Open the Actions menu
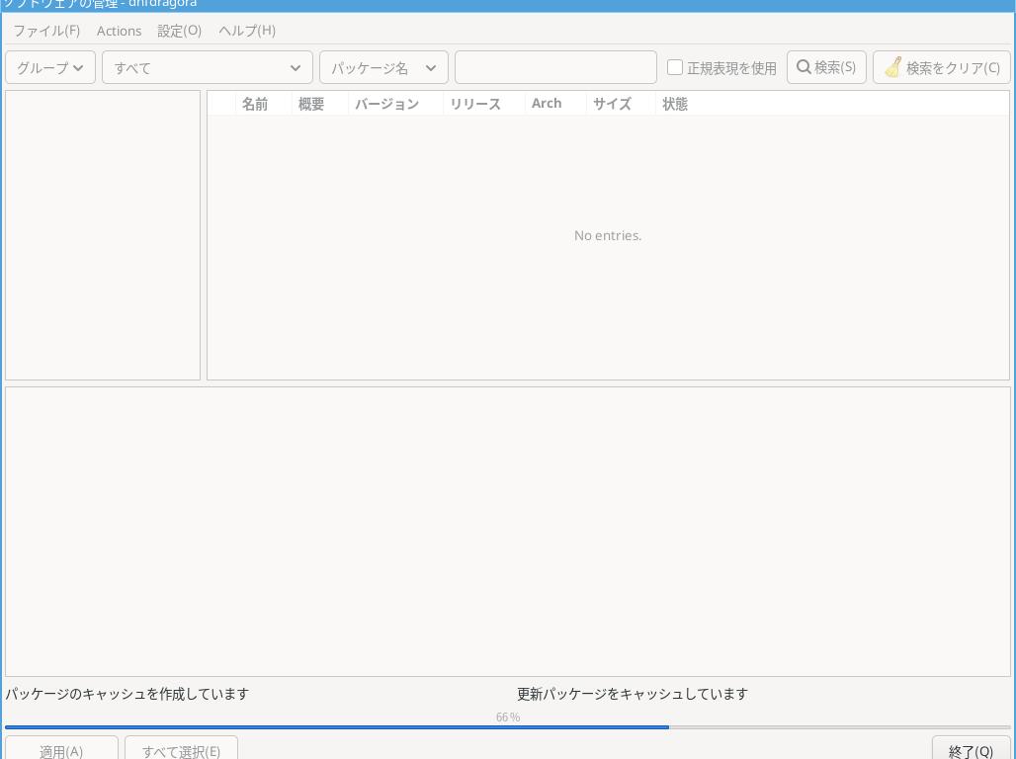This screenshot has width=1016, height=759. coord(119,31)
